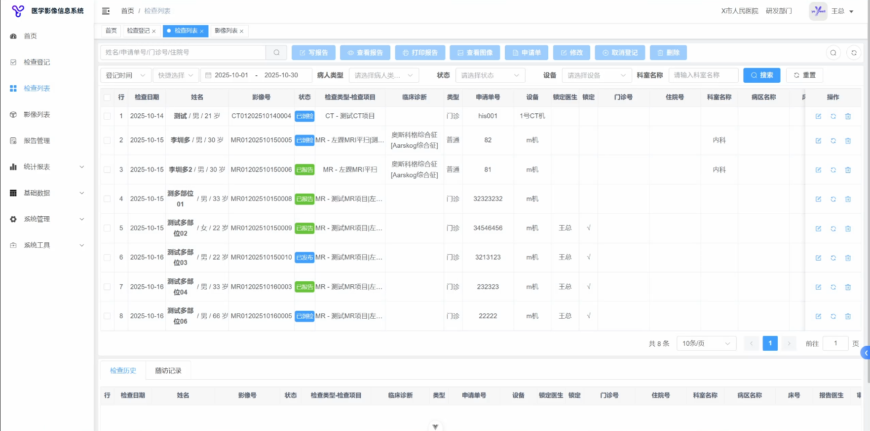Click the edit icon in row 1
Image resolution: width=870 pixels, height=431 pixels.
(x=818, y=116)
